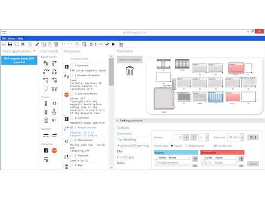Select the Number of samples command icon
The width and height of the screenshot is (265, 199).
(46, 63)
